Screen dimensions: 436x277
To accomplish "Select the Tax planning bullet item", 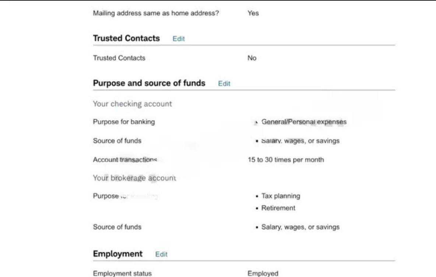I will [281, 196].
